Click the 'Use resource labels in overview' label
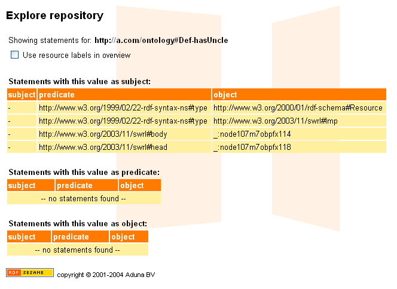This screenshot has width=397, height=289. coord(77,56)
